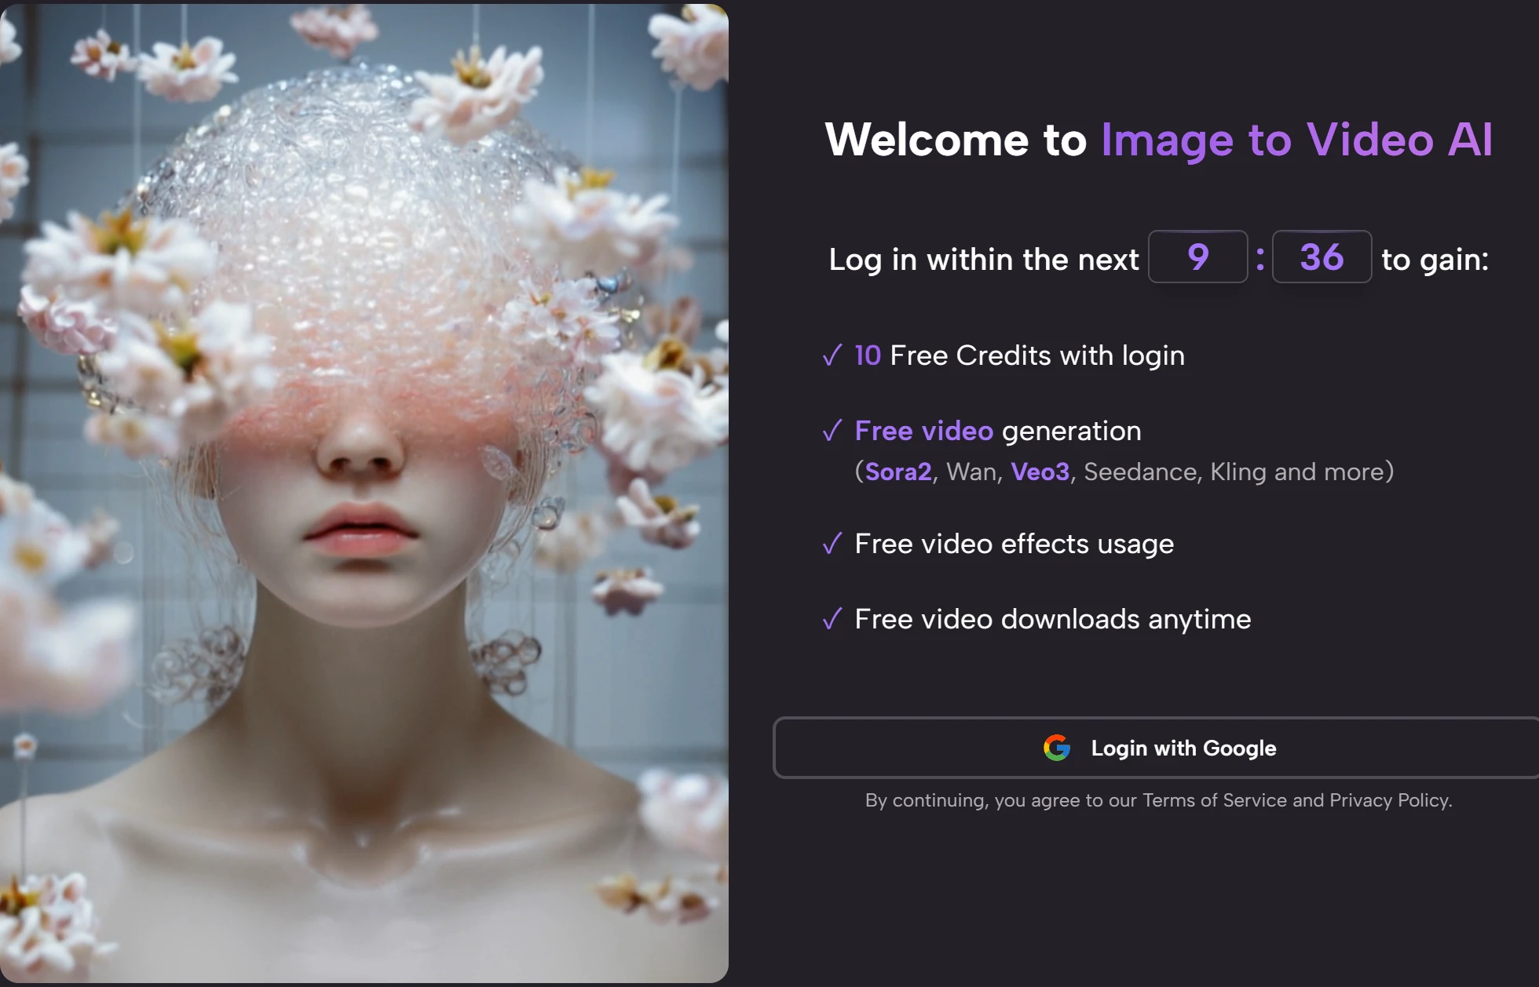Open the Terms of Service link
1539x987 pixels.
(1214, 800)
